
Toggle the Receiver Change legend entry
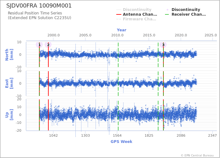[185, 14]
